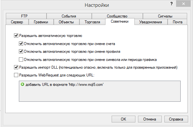The image size is (193, 127).
Task: Click the green add URL plus icon
Action: point(22,84)
